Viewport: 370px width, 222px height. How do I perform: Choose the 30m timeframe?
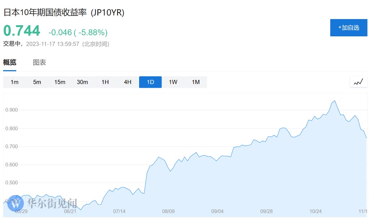coord(82,82)
